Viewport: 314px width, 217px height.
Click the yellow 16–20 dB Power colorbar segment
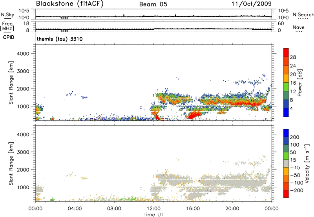point(286,78)
